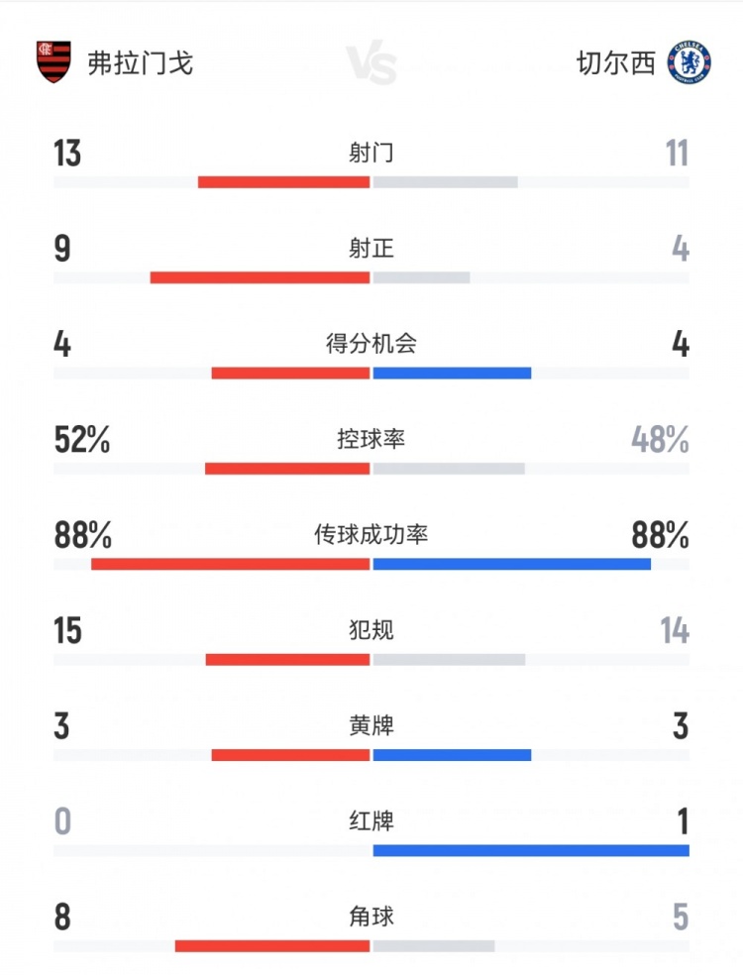Click the red 射正 bar for Flamengo

tap(260, 277)
